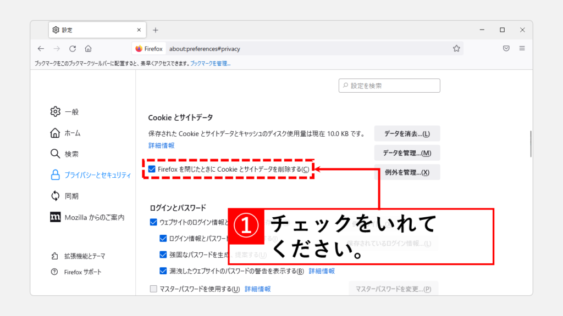Open new tab with plus button
This screenshot has width=563, height=316.
point(156,30)
